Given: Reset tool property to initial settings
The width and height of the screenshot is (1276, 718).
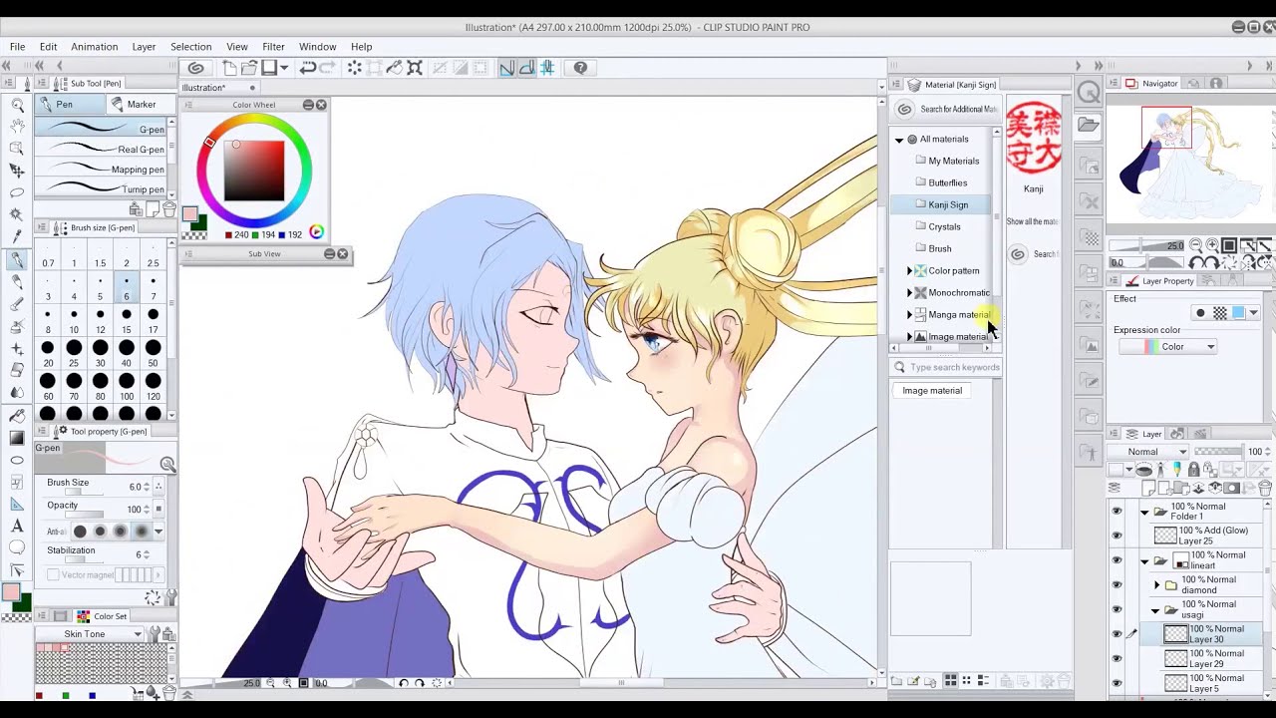Looking at the screenshot, I should click(x=153, y=597).
